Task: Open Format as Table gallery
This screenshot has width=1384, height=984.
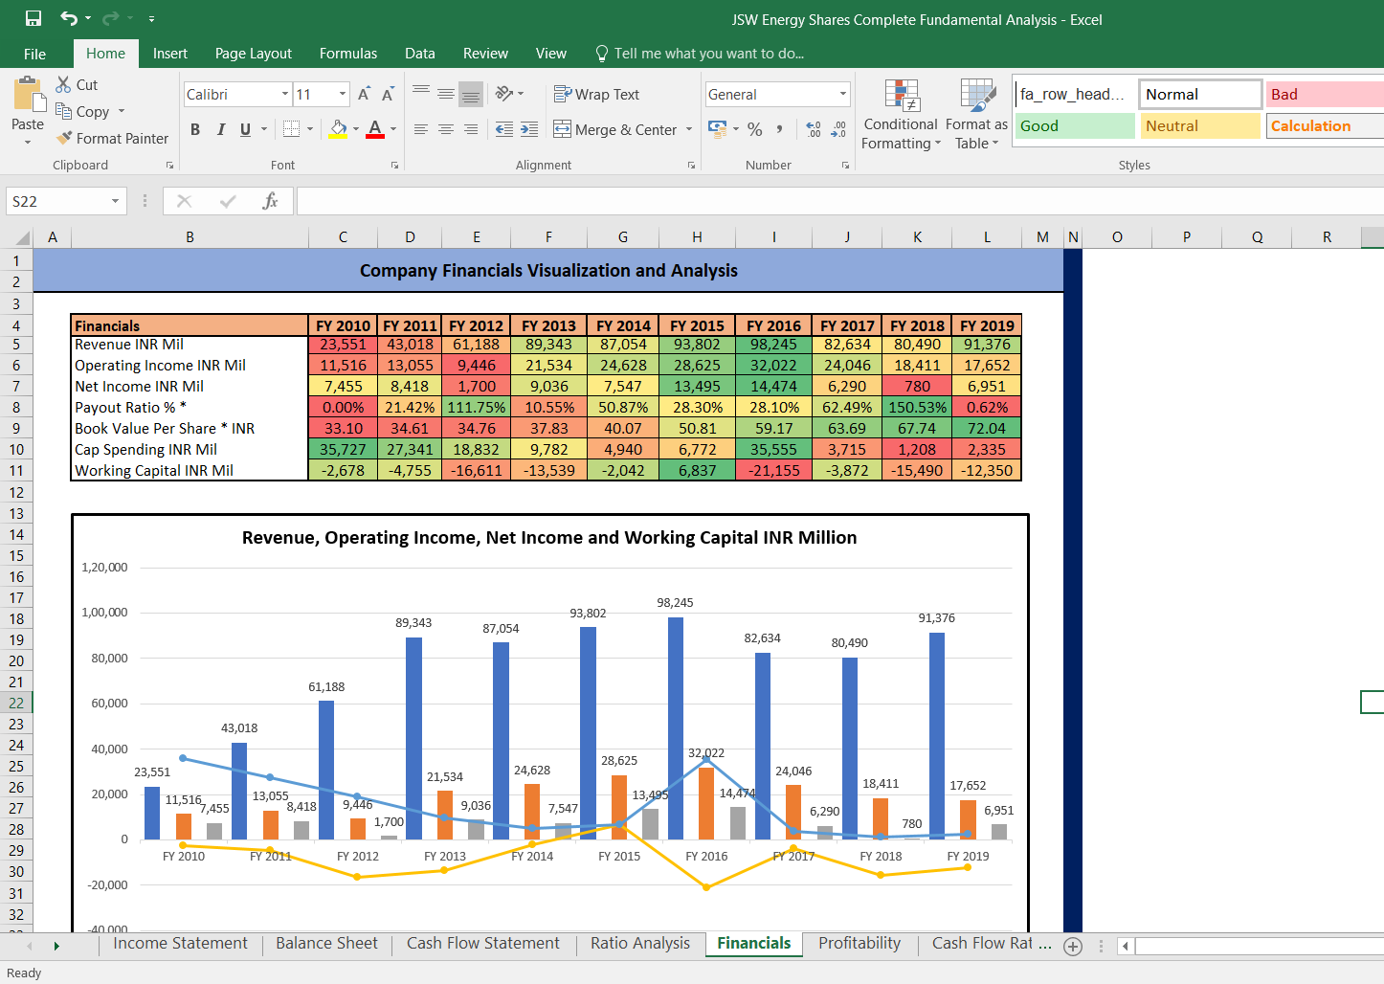Action: [977, 115]
